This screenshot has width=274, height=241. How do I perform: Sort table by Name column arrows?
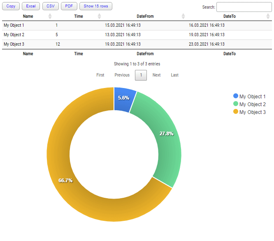(x=50, y=16)
